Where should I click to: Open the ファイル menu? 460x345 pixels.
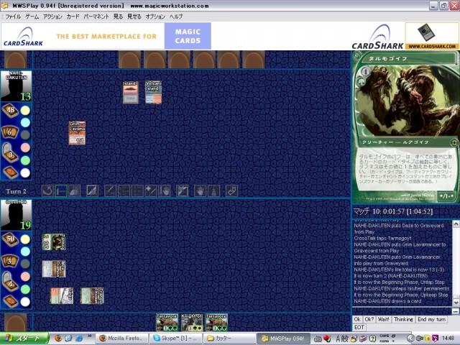point(13,17)
